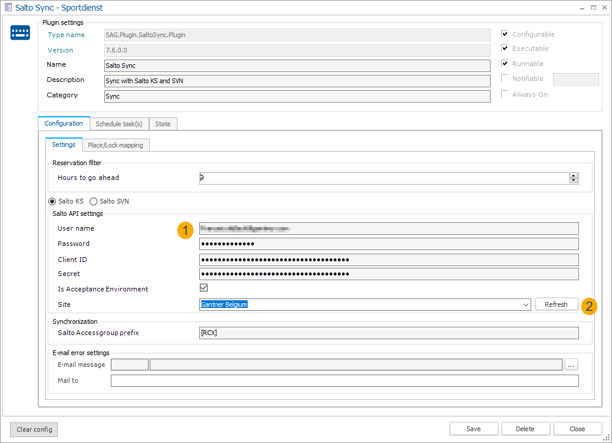Image resolution: width=612 pixels, height=443 pixels.
Task: Expand the Site dropdown list
Action: [x=526, y=305]
